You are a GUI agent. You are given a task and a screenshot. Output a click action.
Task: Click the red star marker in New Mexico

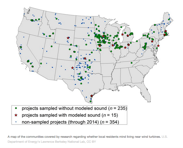pyautogui.click(x=73, y=67)
